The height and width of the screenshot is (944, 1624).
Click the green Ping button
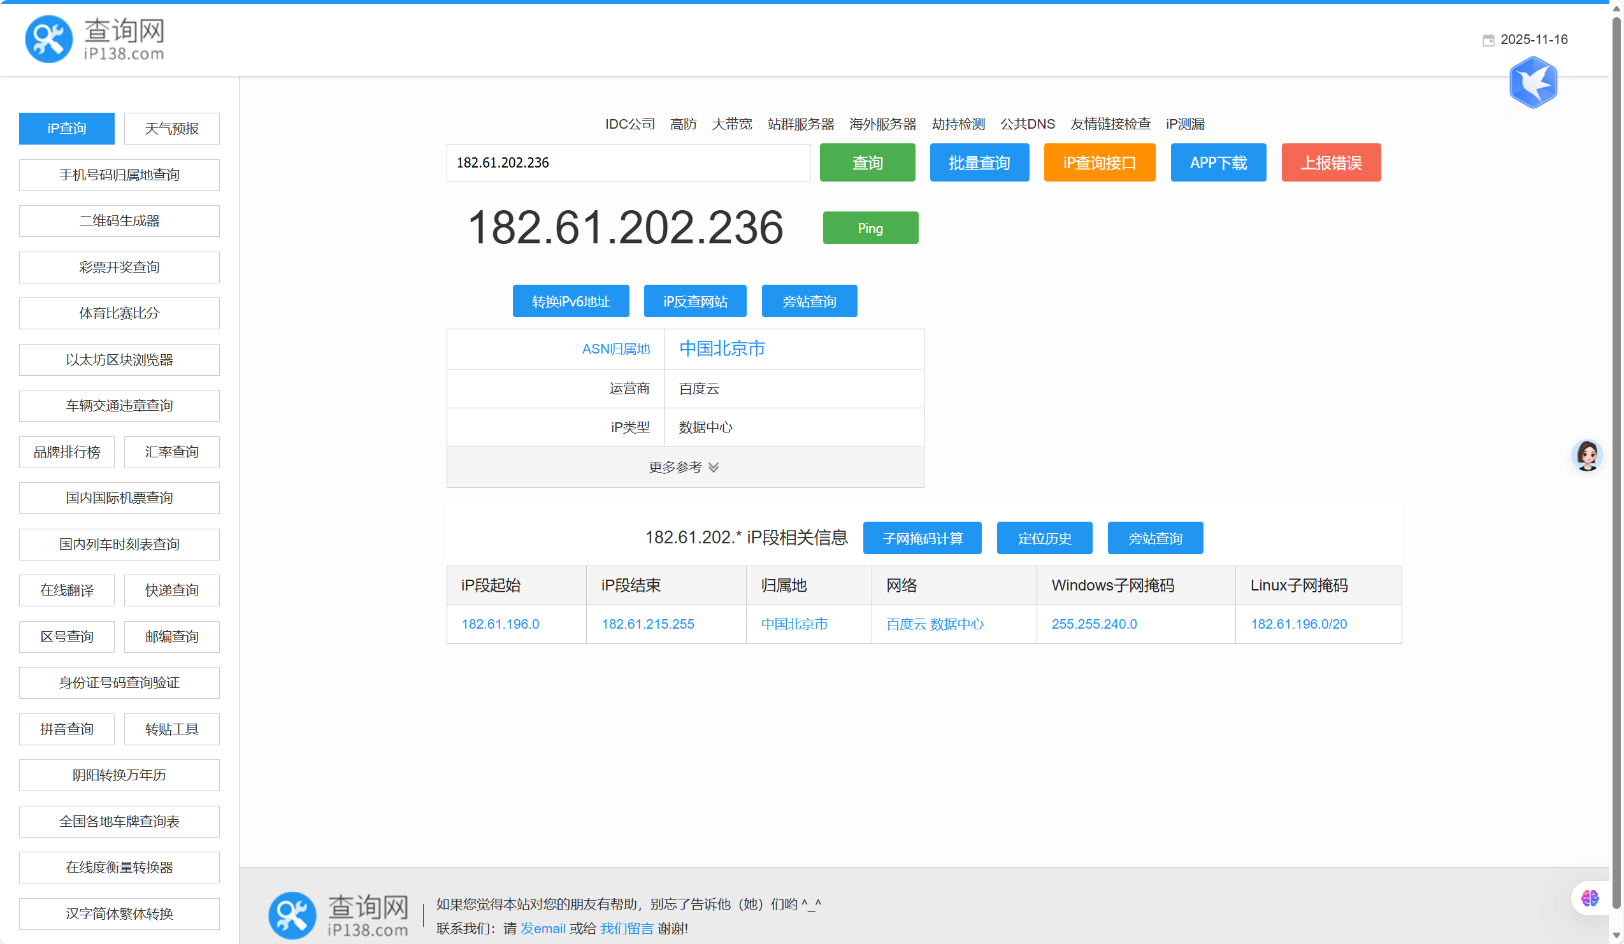click(870, 228)
